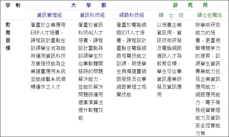Image resolution: width=229 pixels, height=137 pixels.
Task: Click the line 科技AI人才
Action: (91, 33)
